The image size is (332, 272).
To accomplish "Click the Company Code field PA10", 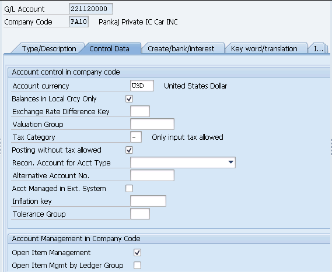I will pos(79,22).
